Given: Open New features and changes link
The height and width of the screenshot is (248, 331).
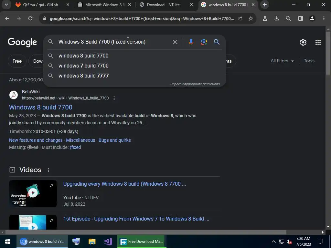Looking at the screenshot, I should (x=36, y=140).
